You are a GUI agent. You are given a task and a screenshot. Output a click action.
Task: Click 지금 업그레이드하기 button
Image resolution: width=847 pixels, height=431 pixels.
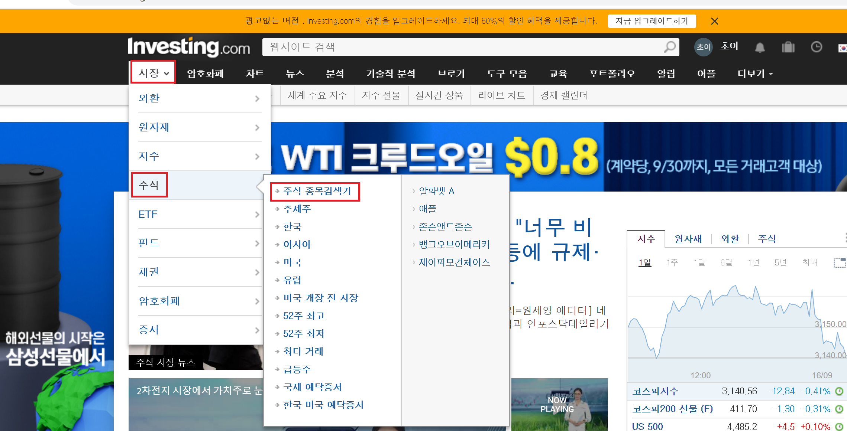point(652,21)
